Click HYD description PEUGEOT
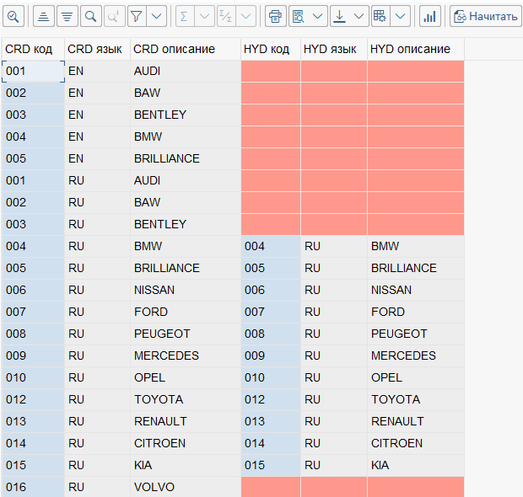 [416, 334]
